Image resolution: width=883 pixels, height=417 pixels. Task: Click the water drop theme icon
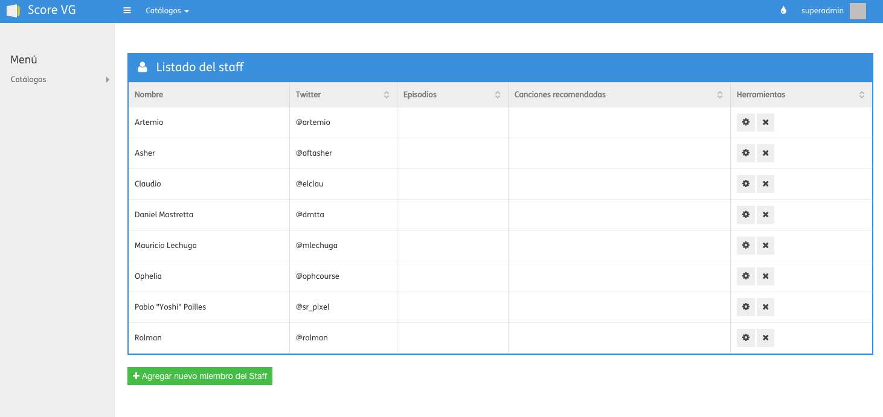pyautogui.click(x=783, y=11)
